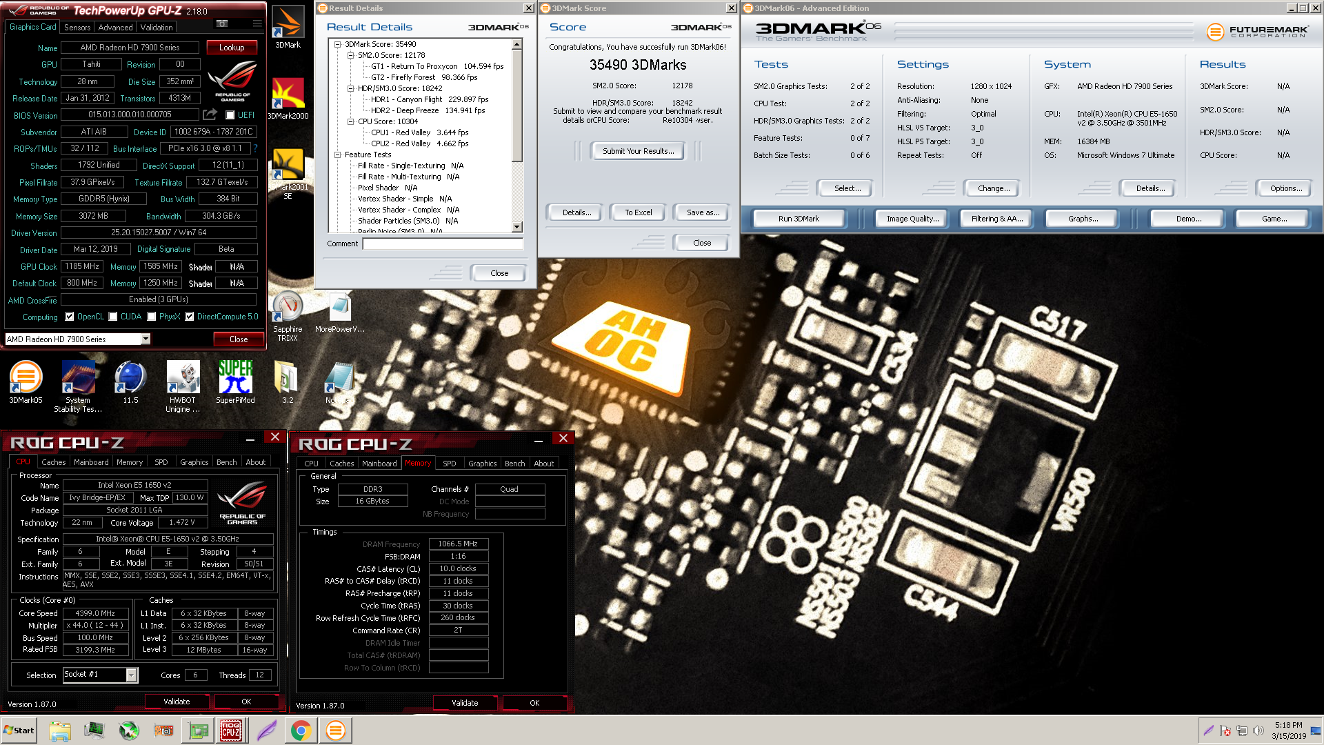This screenshot has width=1324, height=745.
Task: Click Select button under Tests
Action: click(847, 188)
